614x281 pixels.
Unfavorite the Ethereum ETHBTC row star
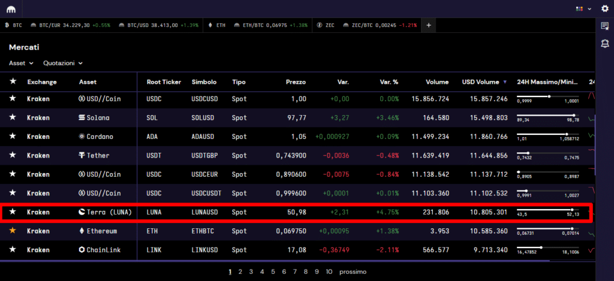(x=13, y=231)
